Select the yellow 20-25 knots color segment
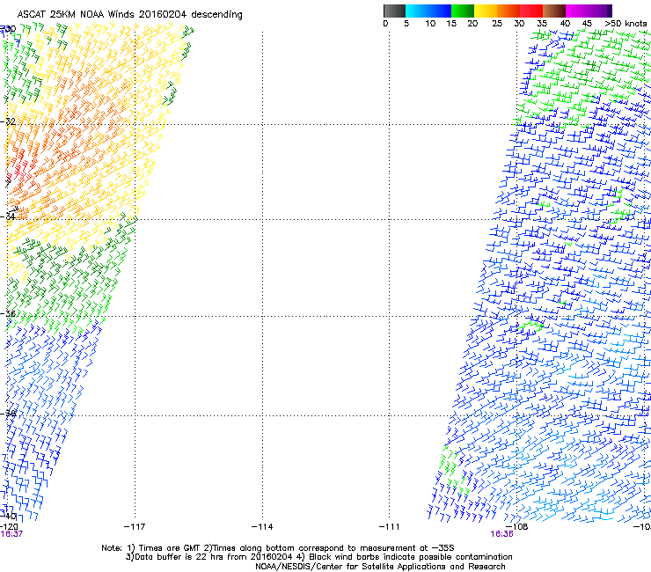 coord(486,11)
